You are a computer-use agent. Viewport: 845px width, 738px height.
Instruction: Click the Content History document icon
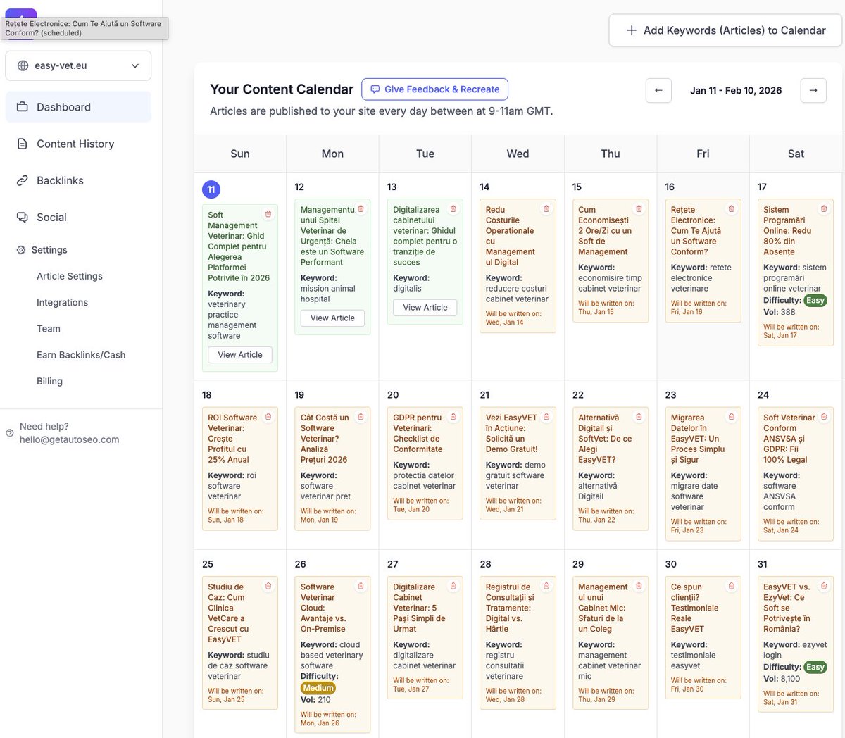23,144
